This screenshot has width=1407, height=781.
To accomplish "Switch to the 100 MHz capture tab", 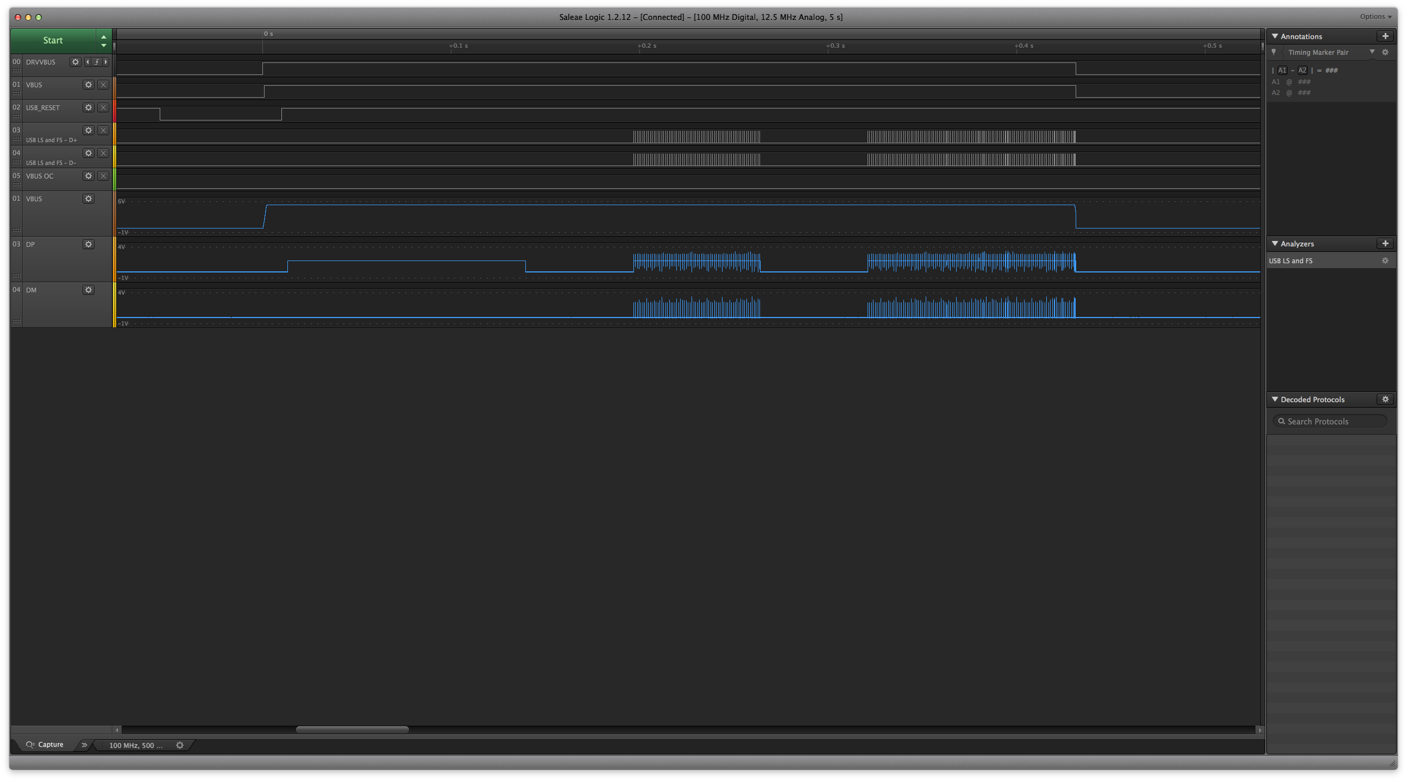I will [x=136, y=746].
